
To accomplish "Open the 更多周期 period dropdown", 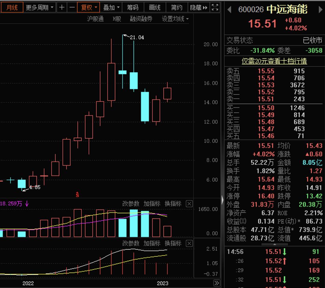I will click(38, 7).
